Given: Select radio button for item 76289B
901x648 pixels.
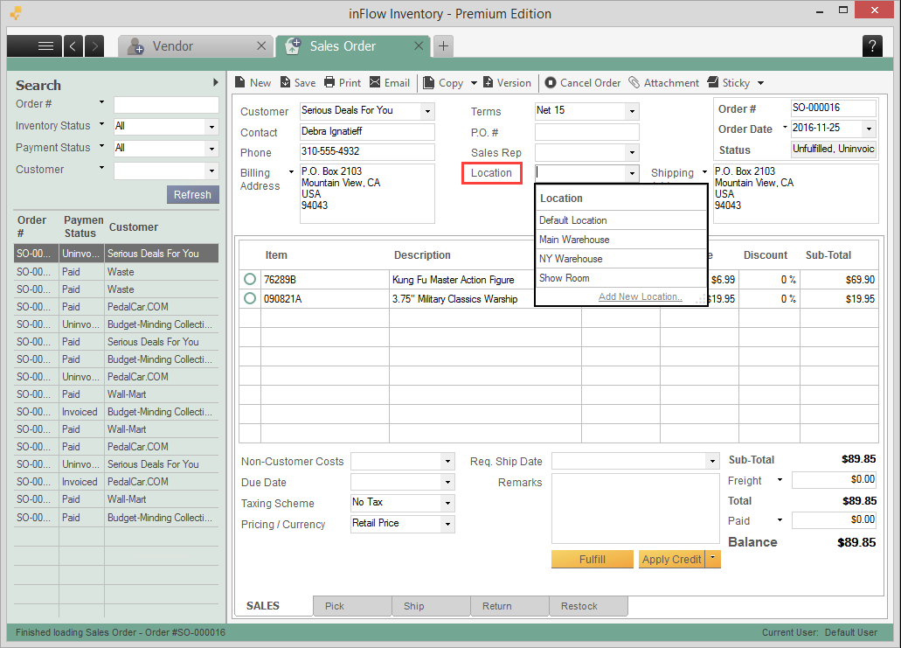Looking at the screenshot, I should [x=250, y=280].
